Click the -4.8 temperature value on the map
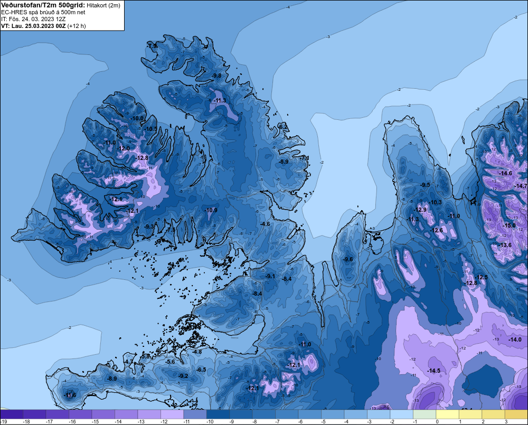Viewport: 528px width, 425px height. click(x=197, y=352)
